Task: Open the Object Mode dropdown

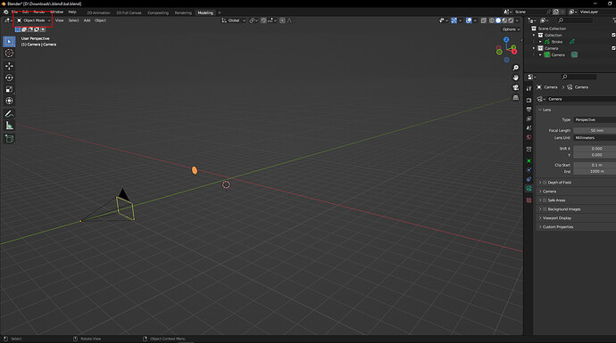Action: [33, 20]
